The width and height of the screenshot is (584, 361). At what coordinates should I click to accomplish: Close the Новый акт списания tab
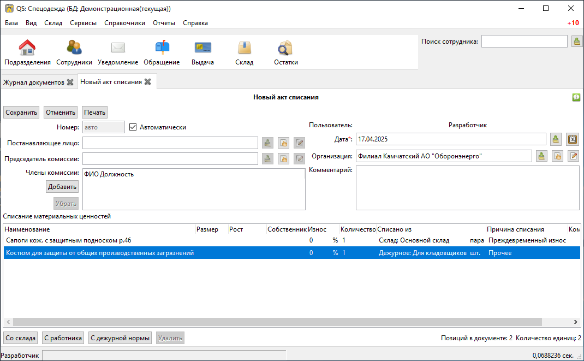pos(147,82)
